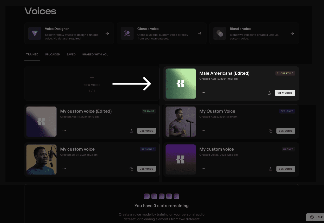
Task: Open more options for Male Americana (Edited)
Action: coord(203,93)
